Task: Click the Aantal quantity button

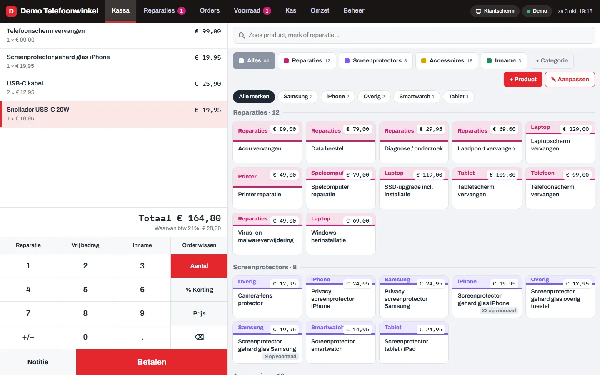Action: [x=199, y=266]
